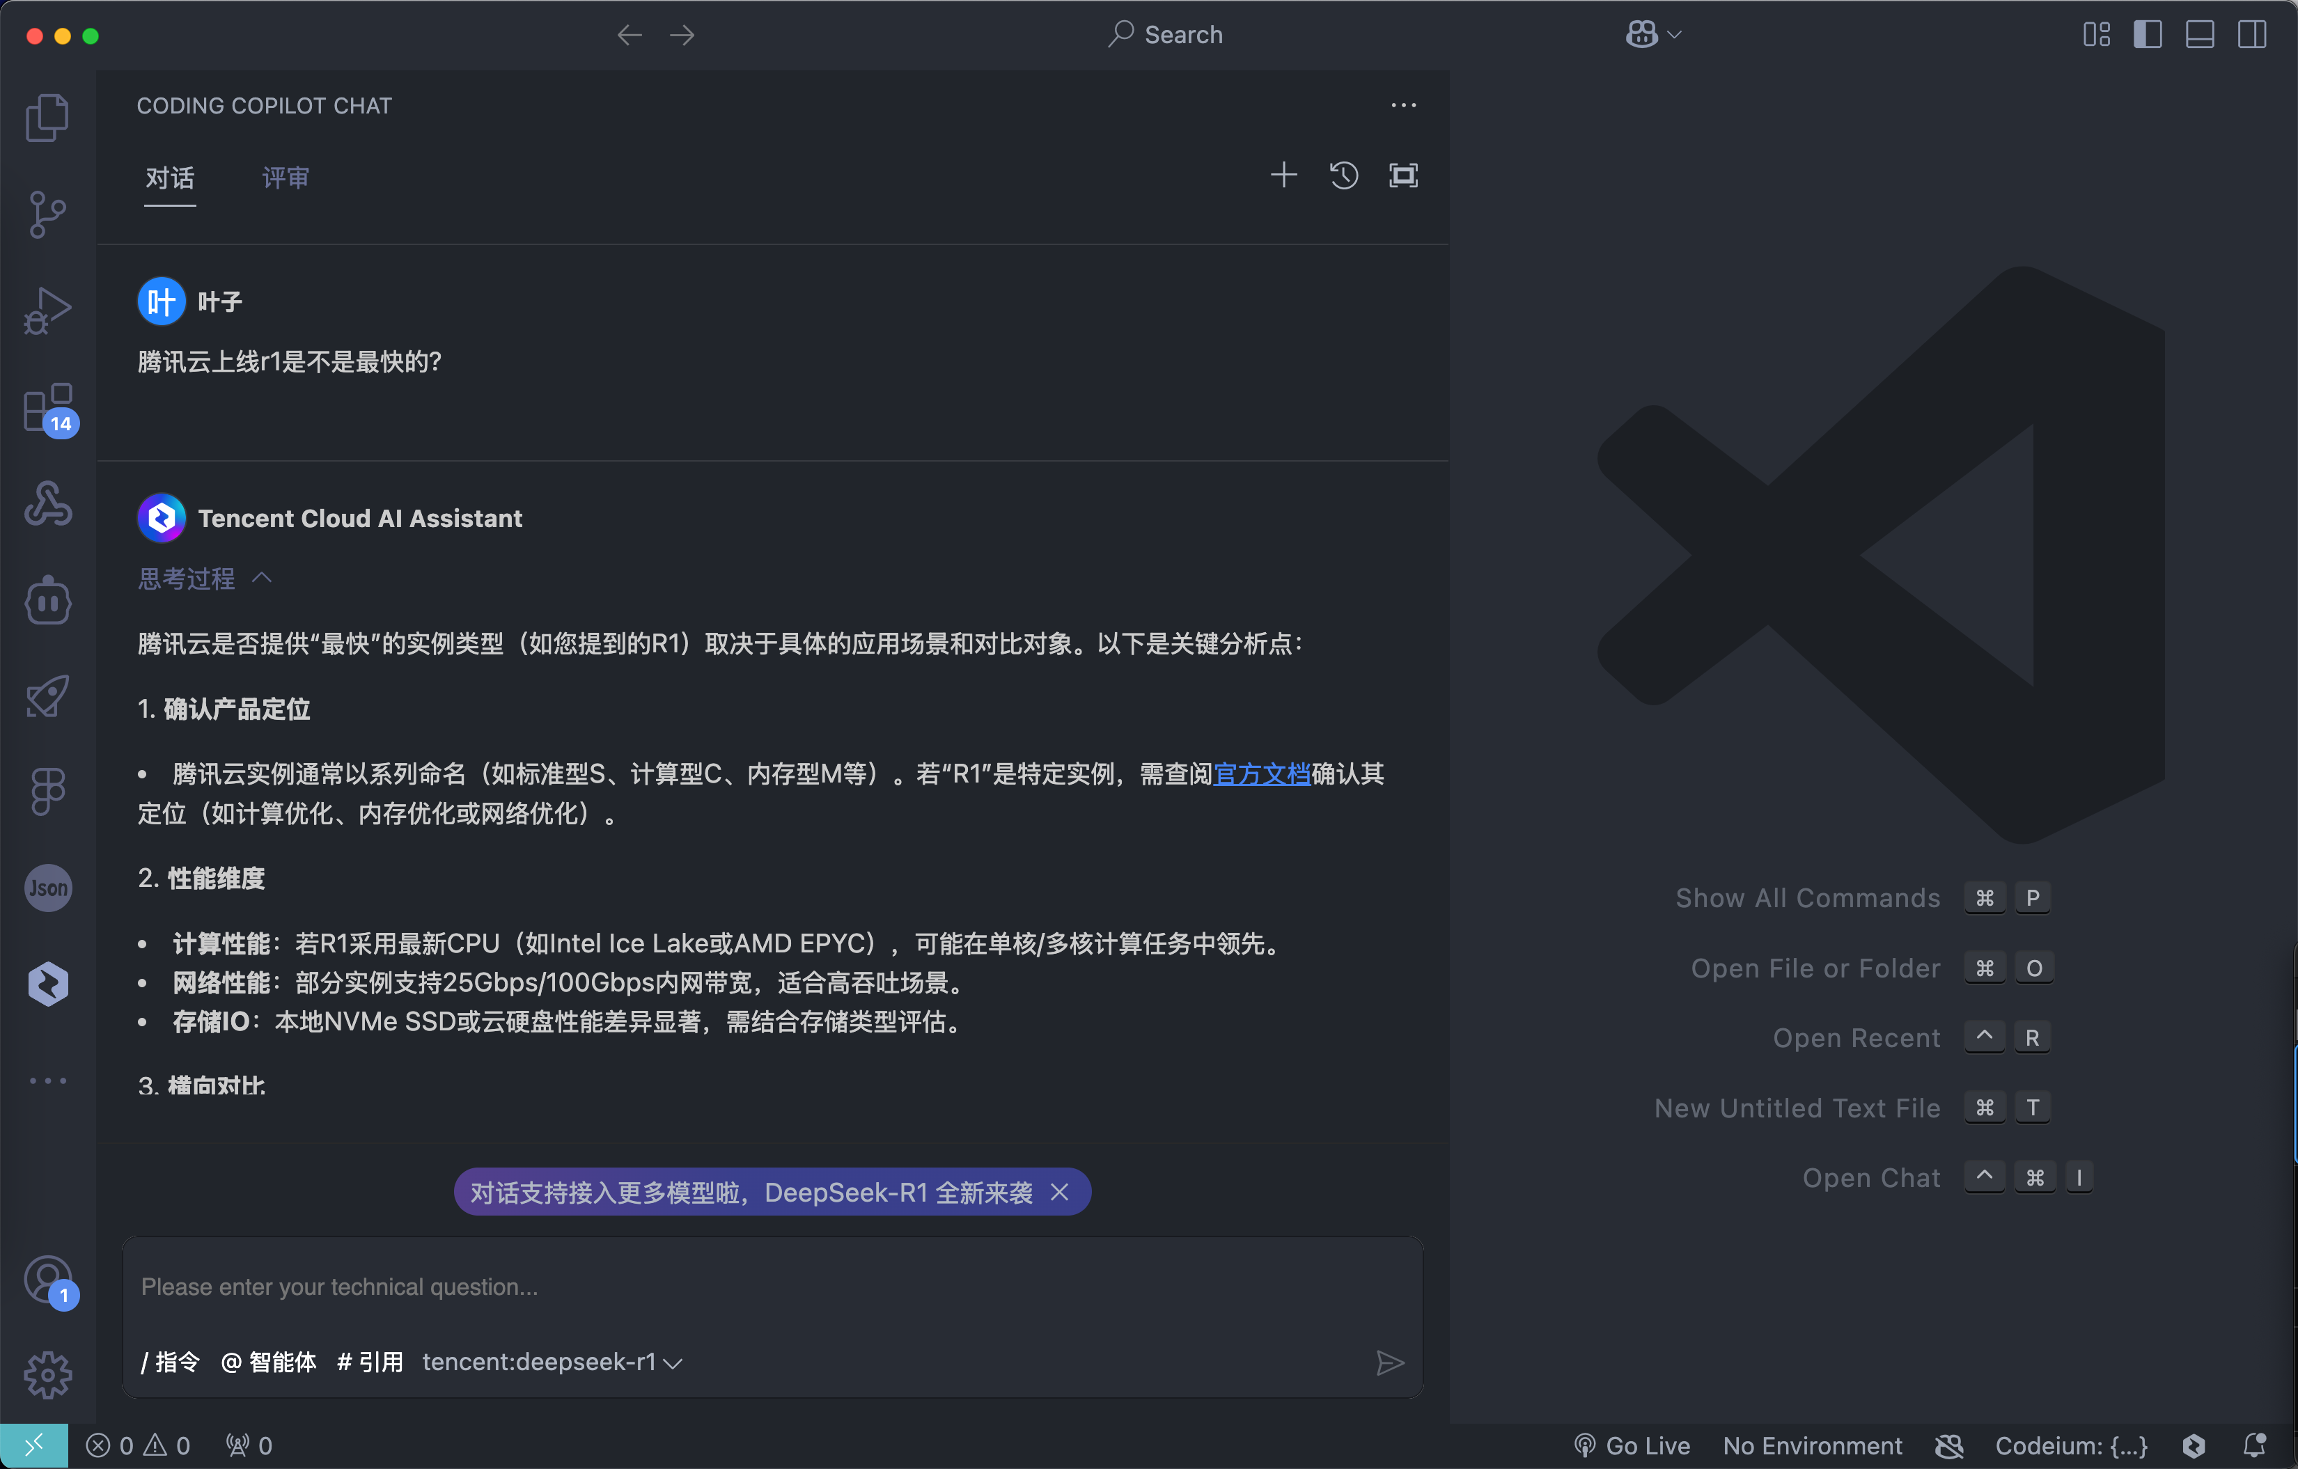The image size is (2298, 1469).
Task: Click the Tencent Cloud AI Assistant avatar
Action: (x=162, y=518)
